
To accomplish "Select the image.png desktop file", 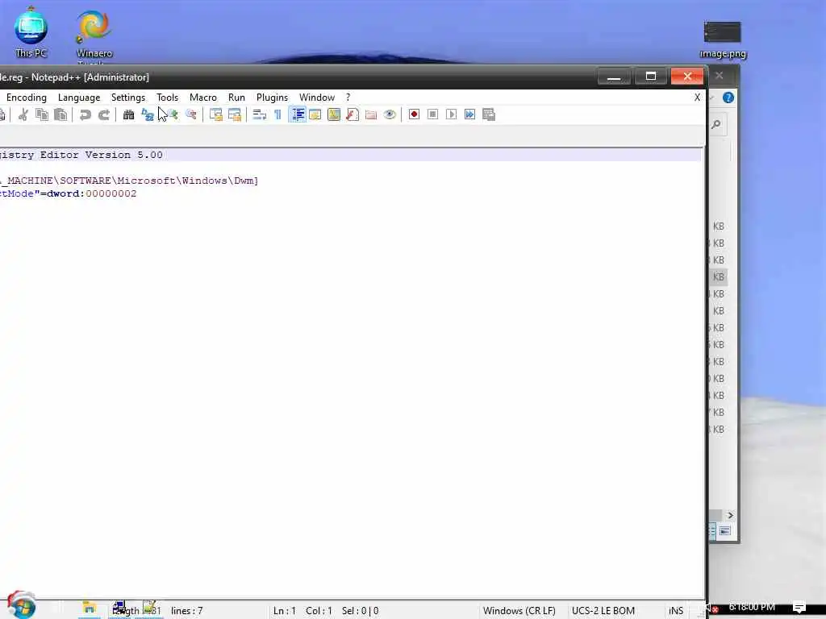I will [723, 39].
